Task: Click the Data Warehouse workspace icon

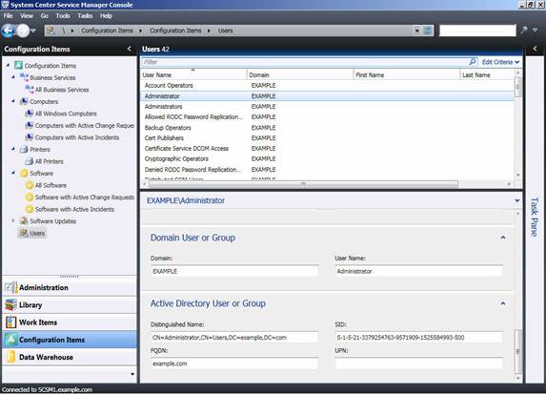Action: click(10, 357)
